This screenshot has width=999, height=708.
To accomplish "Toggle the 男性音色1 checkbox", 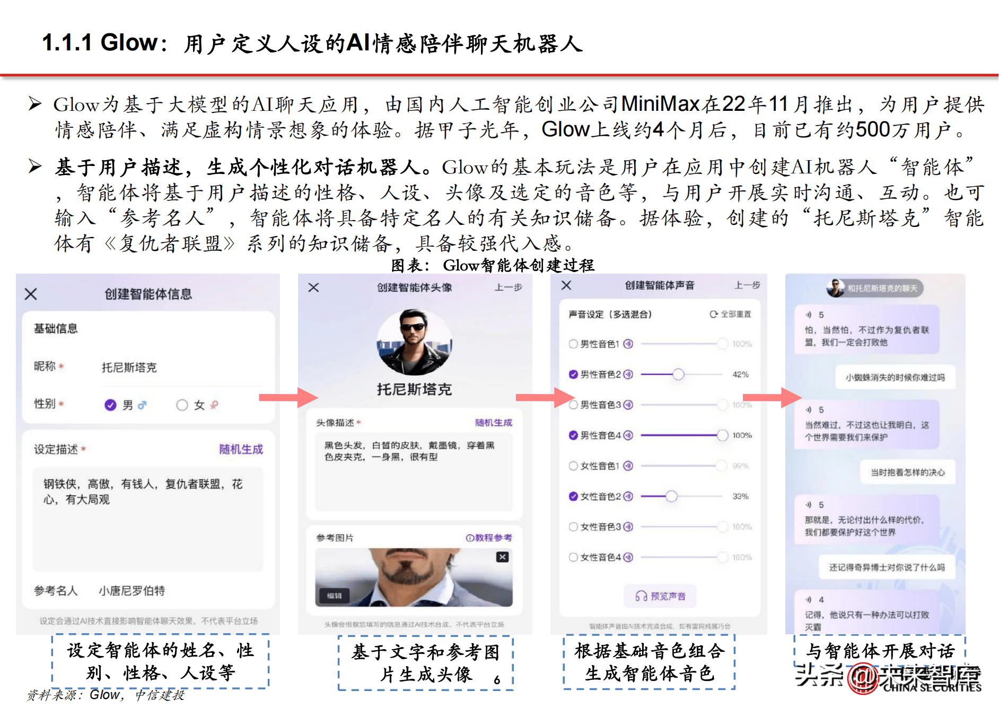I will (573, 344).
